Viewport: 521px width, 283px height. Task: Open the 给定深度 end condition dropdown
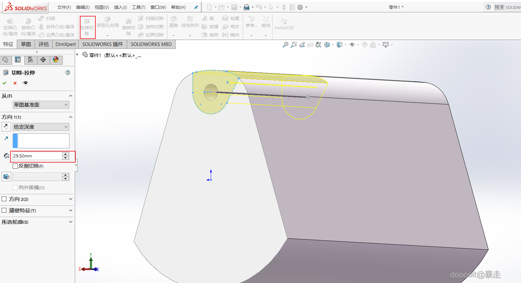pyautogui.click(x=41, y=127)
